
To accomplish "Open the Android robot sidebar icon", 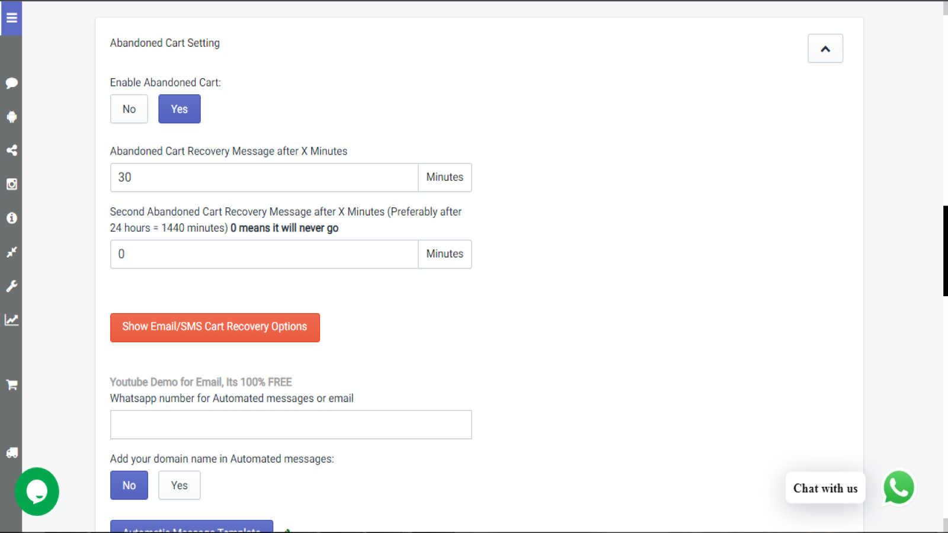I will (11, 117).
